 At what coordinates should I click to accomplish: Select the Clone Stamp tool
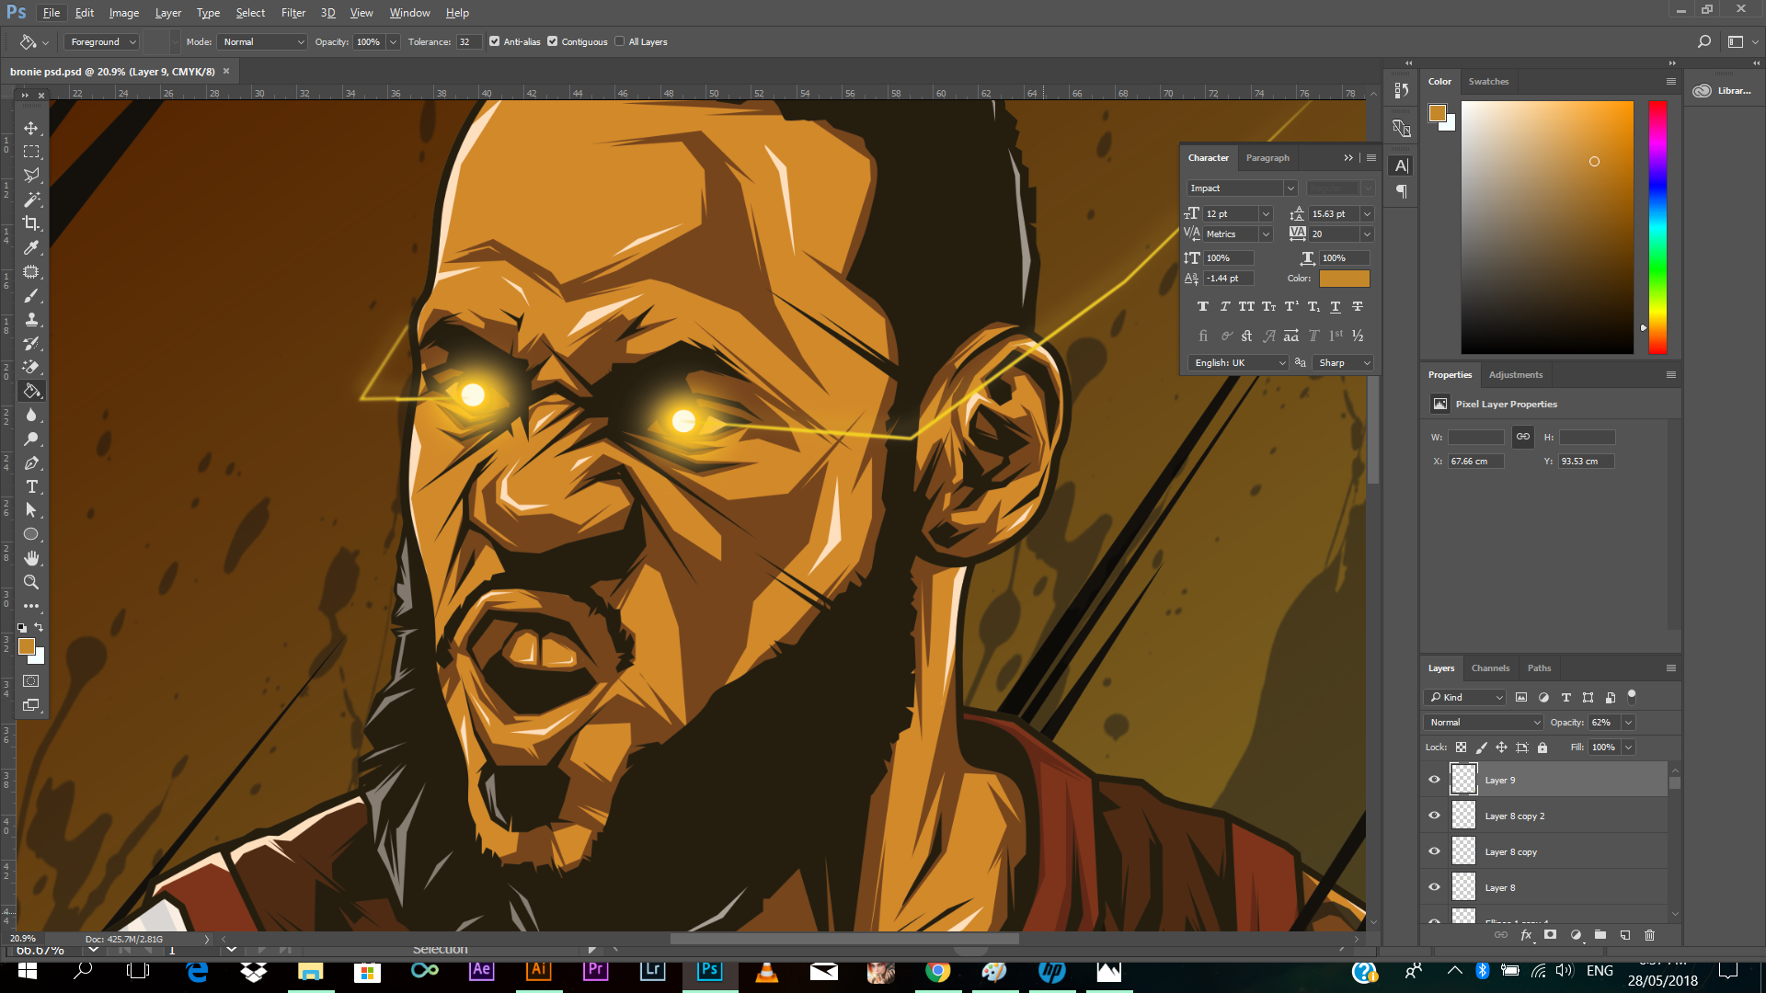click(31, 320)
